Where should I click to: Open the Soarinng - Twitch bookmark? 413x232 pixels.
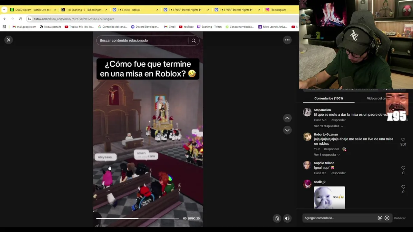209,27
